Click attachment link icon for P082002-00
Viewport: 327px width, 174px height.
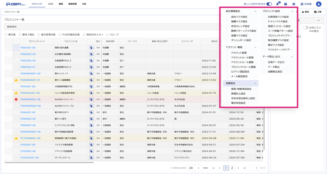pos(98,54)
